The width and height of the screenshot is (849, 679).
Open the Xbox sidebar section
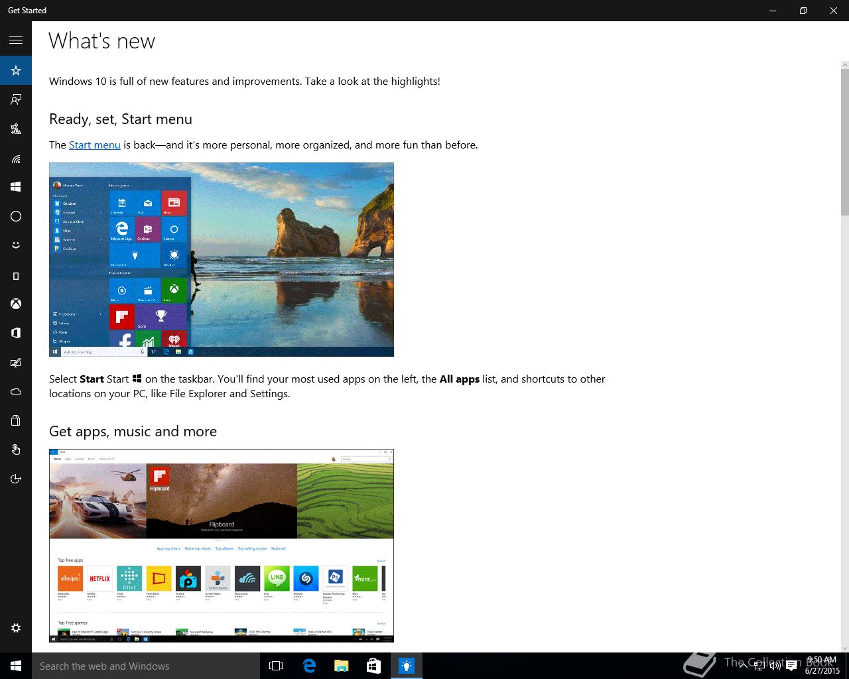click(x=16, y=304)
